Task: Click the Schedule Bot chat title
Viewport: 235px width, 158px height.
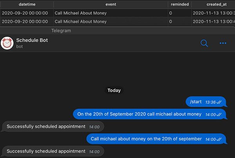Action: click(32, 40)
